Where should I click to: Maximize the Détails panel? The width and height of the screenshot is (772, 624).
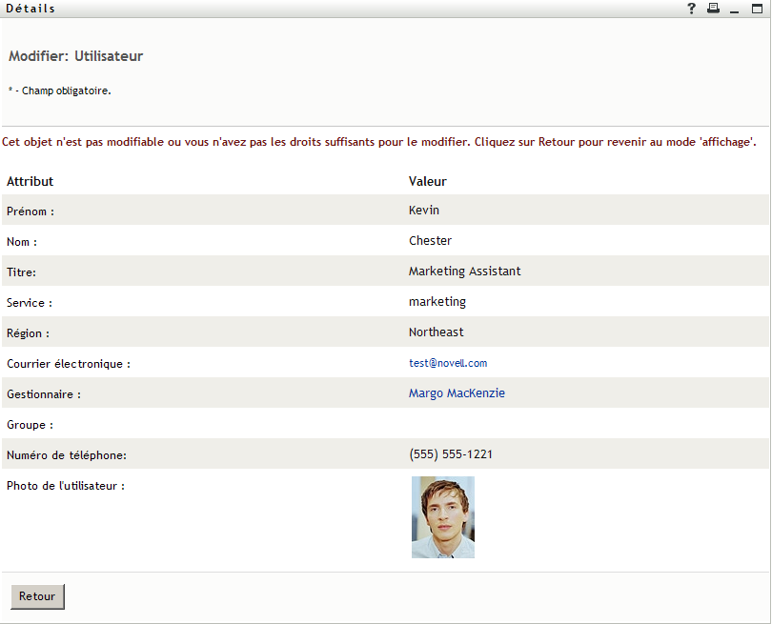(757, 9)
